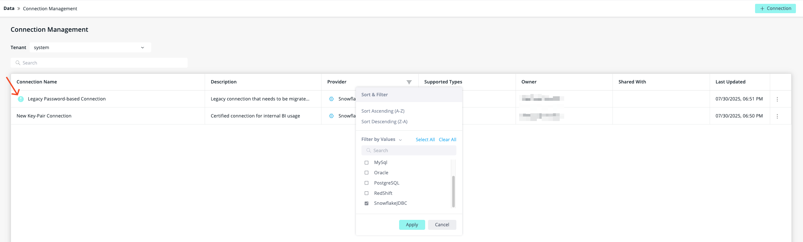The image size is (803, 242).
Task: Click the Provider column filter icon
Action: (409, 82)
